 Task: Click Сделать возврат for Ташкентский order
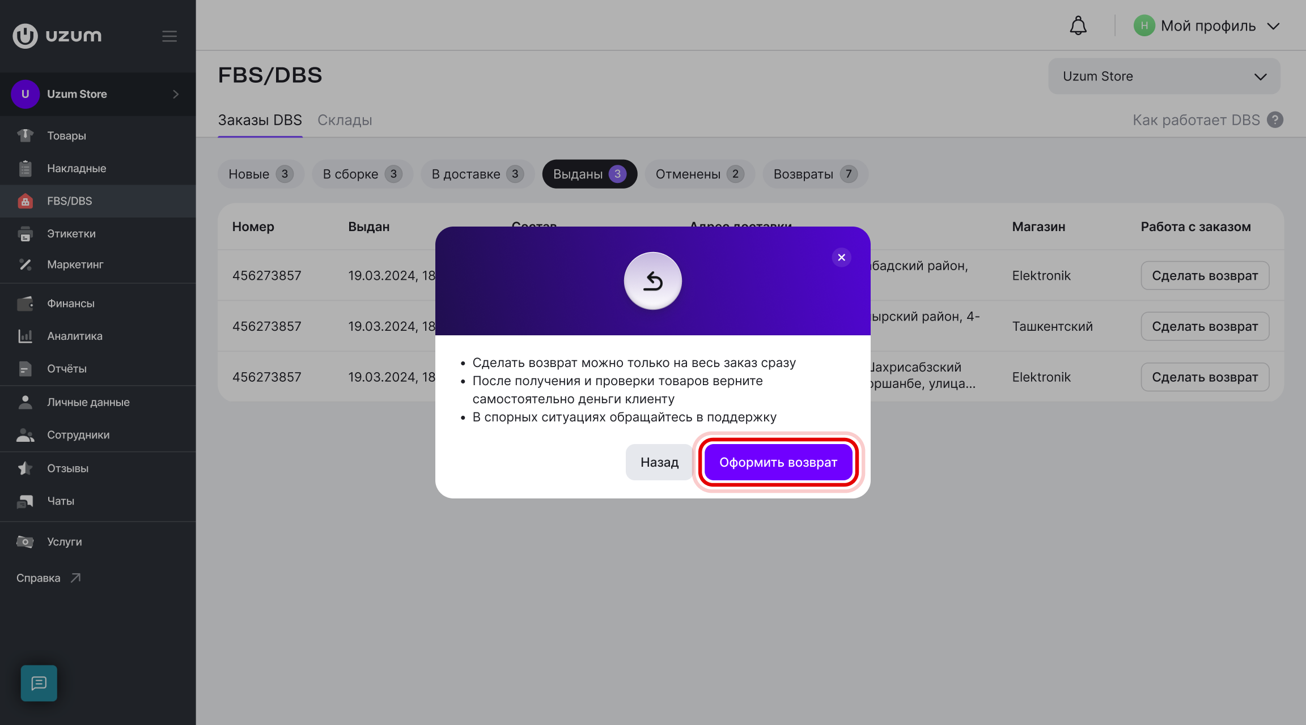point(1205,326)
